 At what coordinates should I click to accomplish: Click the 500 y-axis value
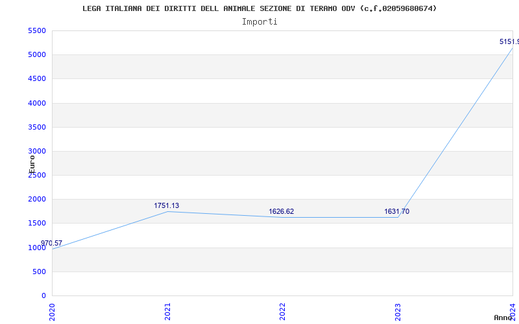[x=39, y=272]
